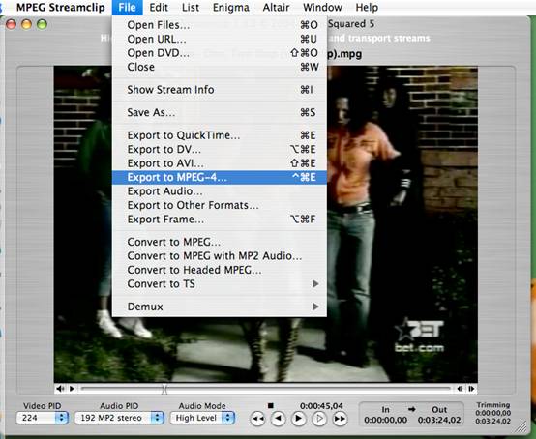Screen dimensions: 536x439
Task: Choose Convert to Headed MPEG…
Action: point(219,270)
